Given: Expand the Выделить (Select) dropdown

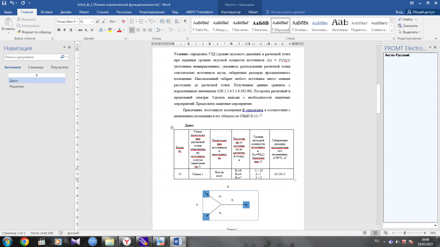Looking at the screenshot, I should [x=409, y=32].
